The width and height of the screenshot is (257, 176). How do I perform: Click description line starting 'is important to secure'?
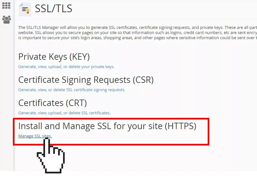pyautogui.click(x=138, y=38)
